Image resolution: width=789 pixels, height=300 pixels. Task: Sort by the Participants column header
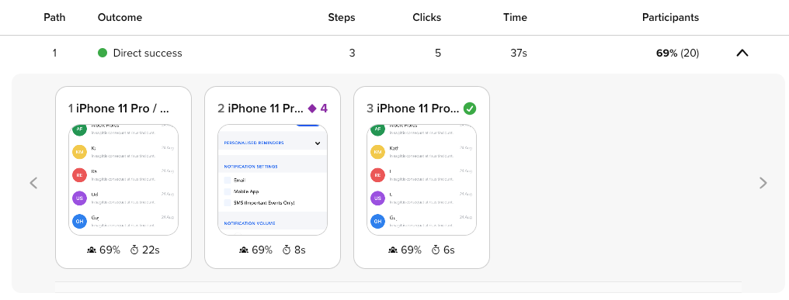(670, 18)
